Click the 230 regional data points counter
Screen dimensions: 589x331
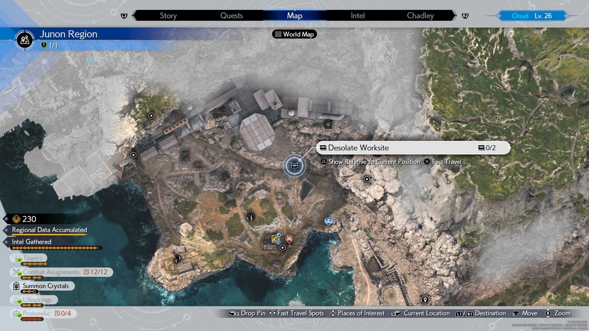click(25, 219)
